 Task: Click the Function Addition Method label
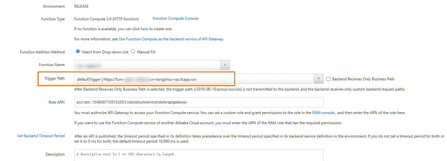[x=42, y=52]
